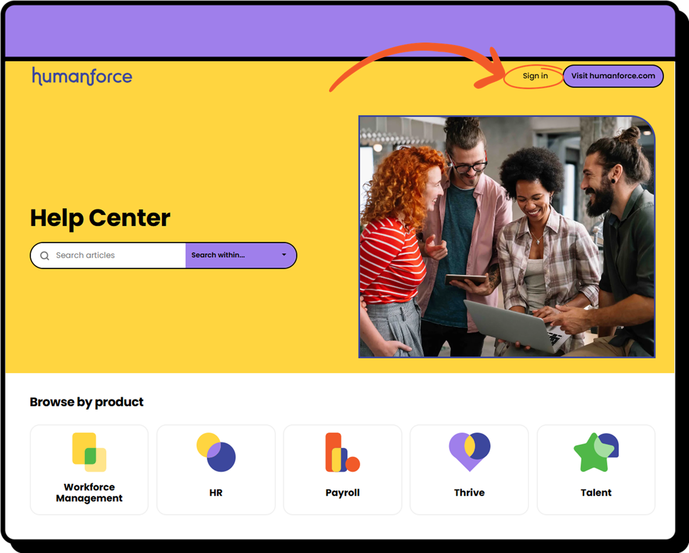Click the magnifying glass search icon
The image size is (689, 553).
(45, 256)
